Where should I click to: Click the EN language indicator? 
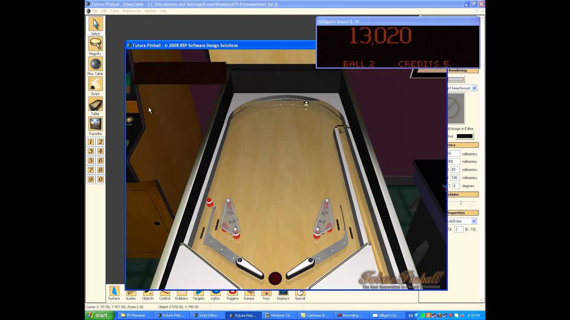(x=411, y=316)
